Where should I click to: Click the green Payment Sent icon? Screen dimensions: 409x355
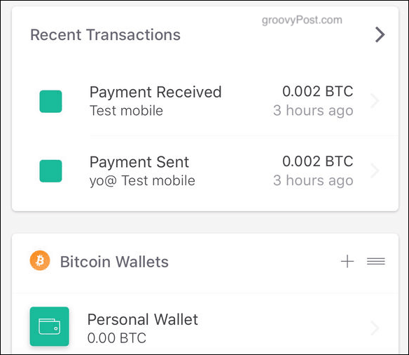[50, 171]
